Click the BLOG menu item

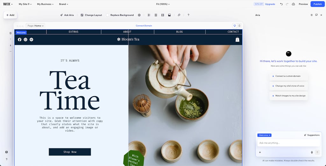(x=180, y=32)
